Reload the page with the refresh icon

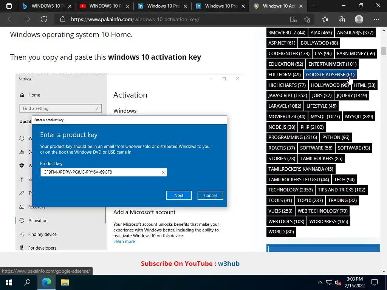44,19
